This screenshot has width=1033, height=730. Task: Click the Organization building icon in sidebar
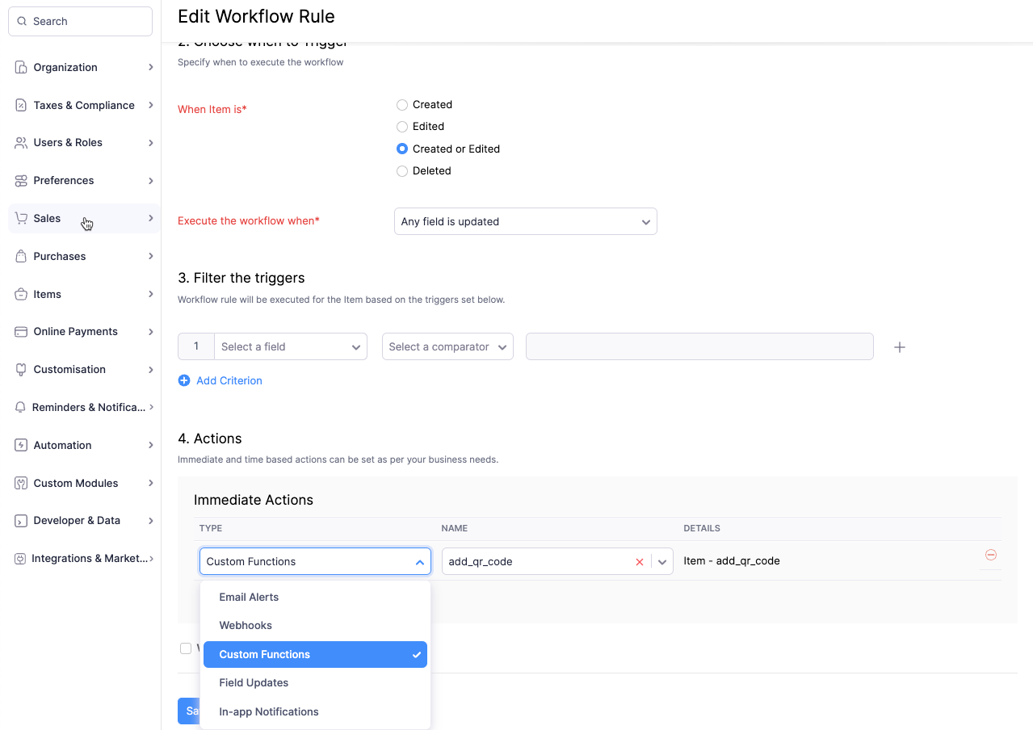point(21,67)
